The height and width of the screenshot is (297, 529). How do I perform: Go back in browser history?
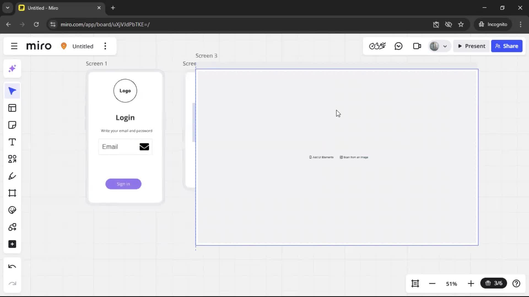point(8,24)
